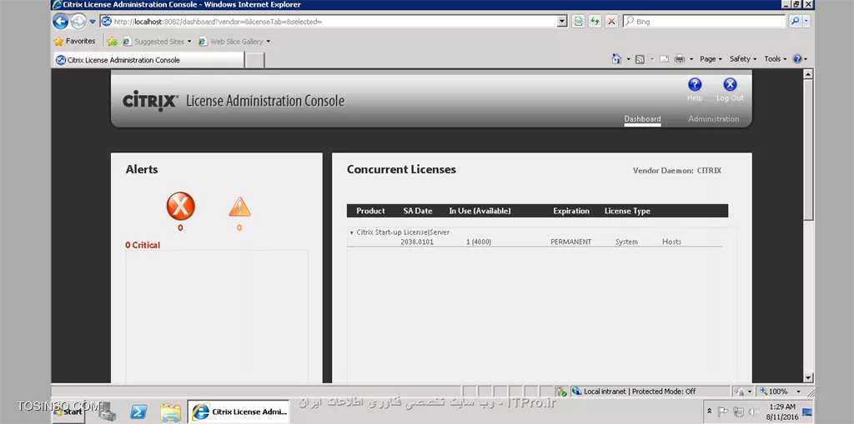Click the blue IE Help question icon
The width and height of the screenshot is (854, 424).
pyautogui.click(x=797, y=59)
